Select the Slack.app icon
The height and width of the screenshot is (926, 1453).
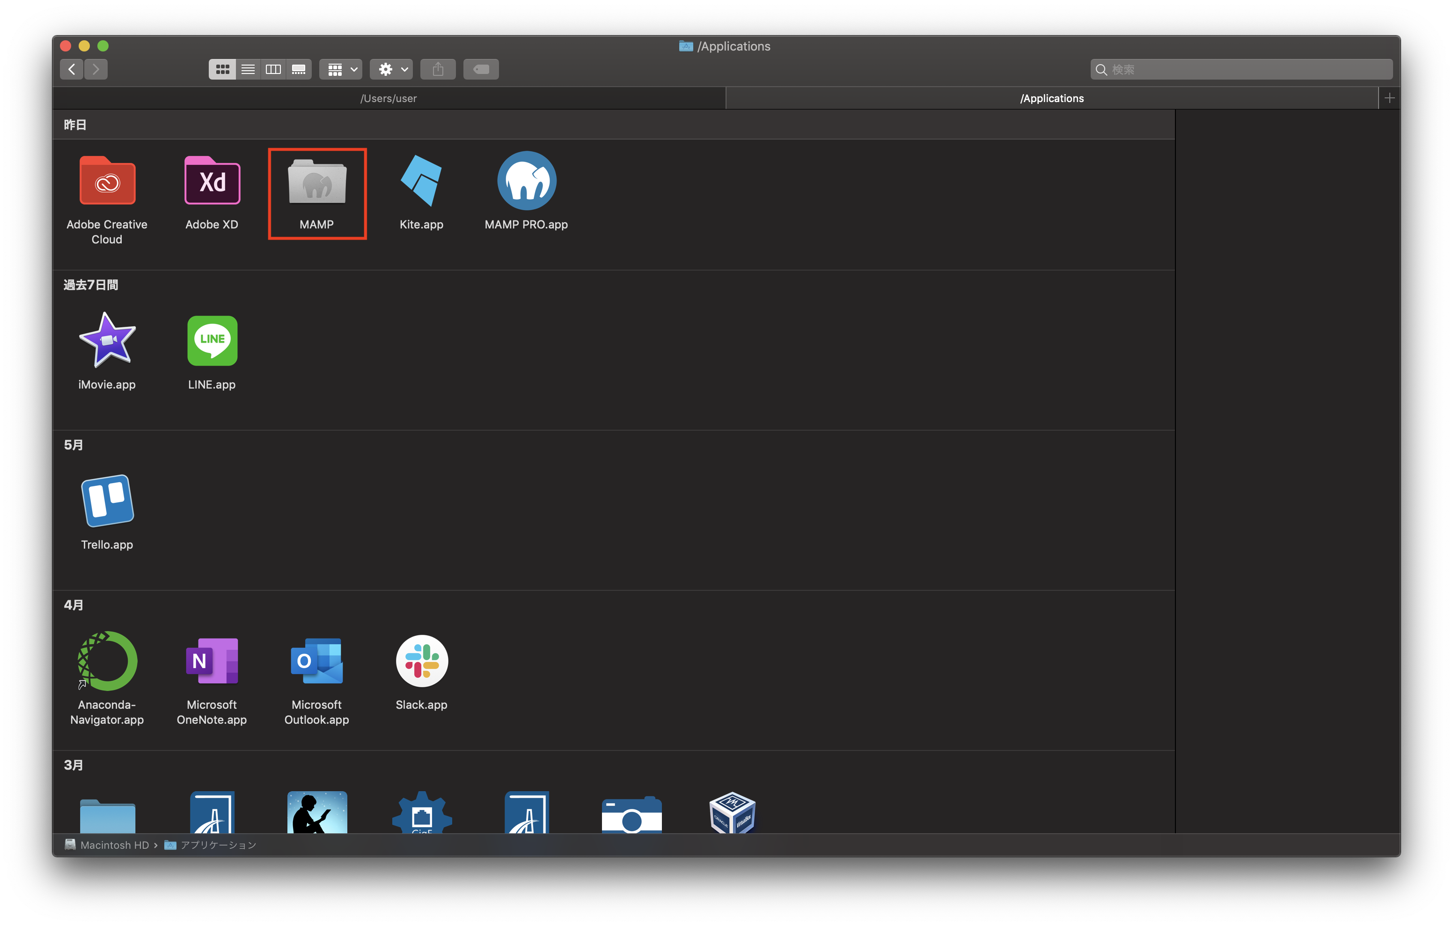coord(421,661)
